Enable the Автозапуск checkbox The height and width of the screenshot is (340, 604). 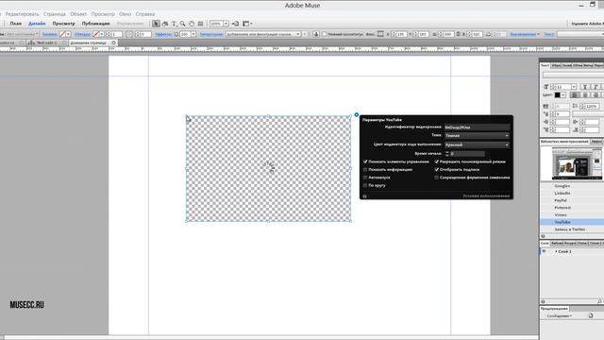click(365, 178)
